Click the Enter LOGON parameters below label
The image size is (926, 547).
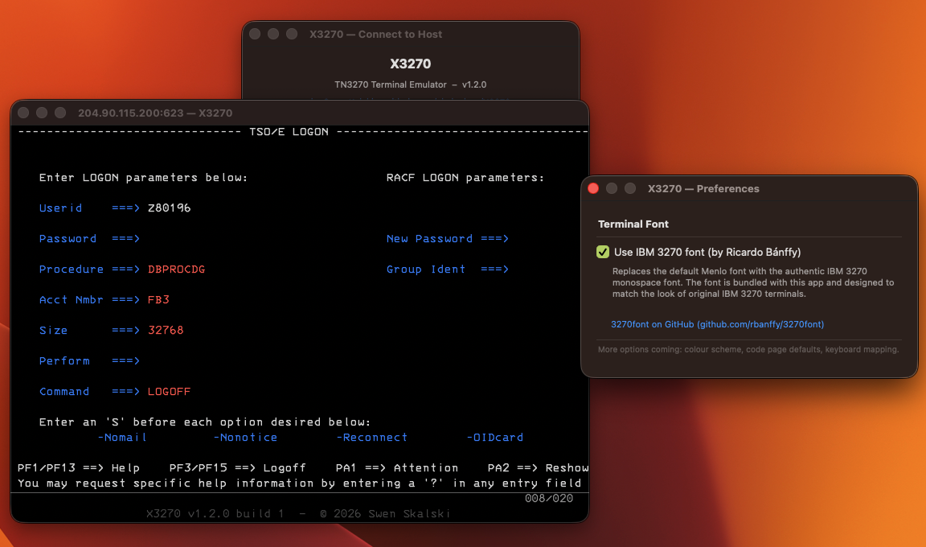tap(143, 178)
